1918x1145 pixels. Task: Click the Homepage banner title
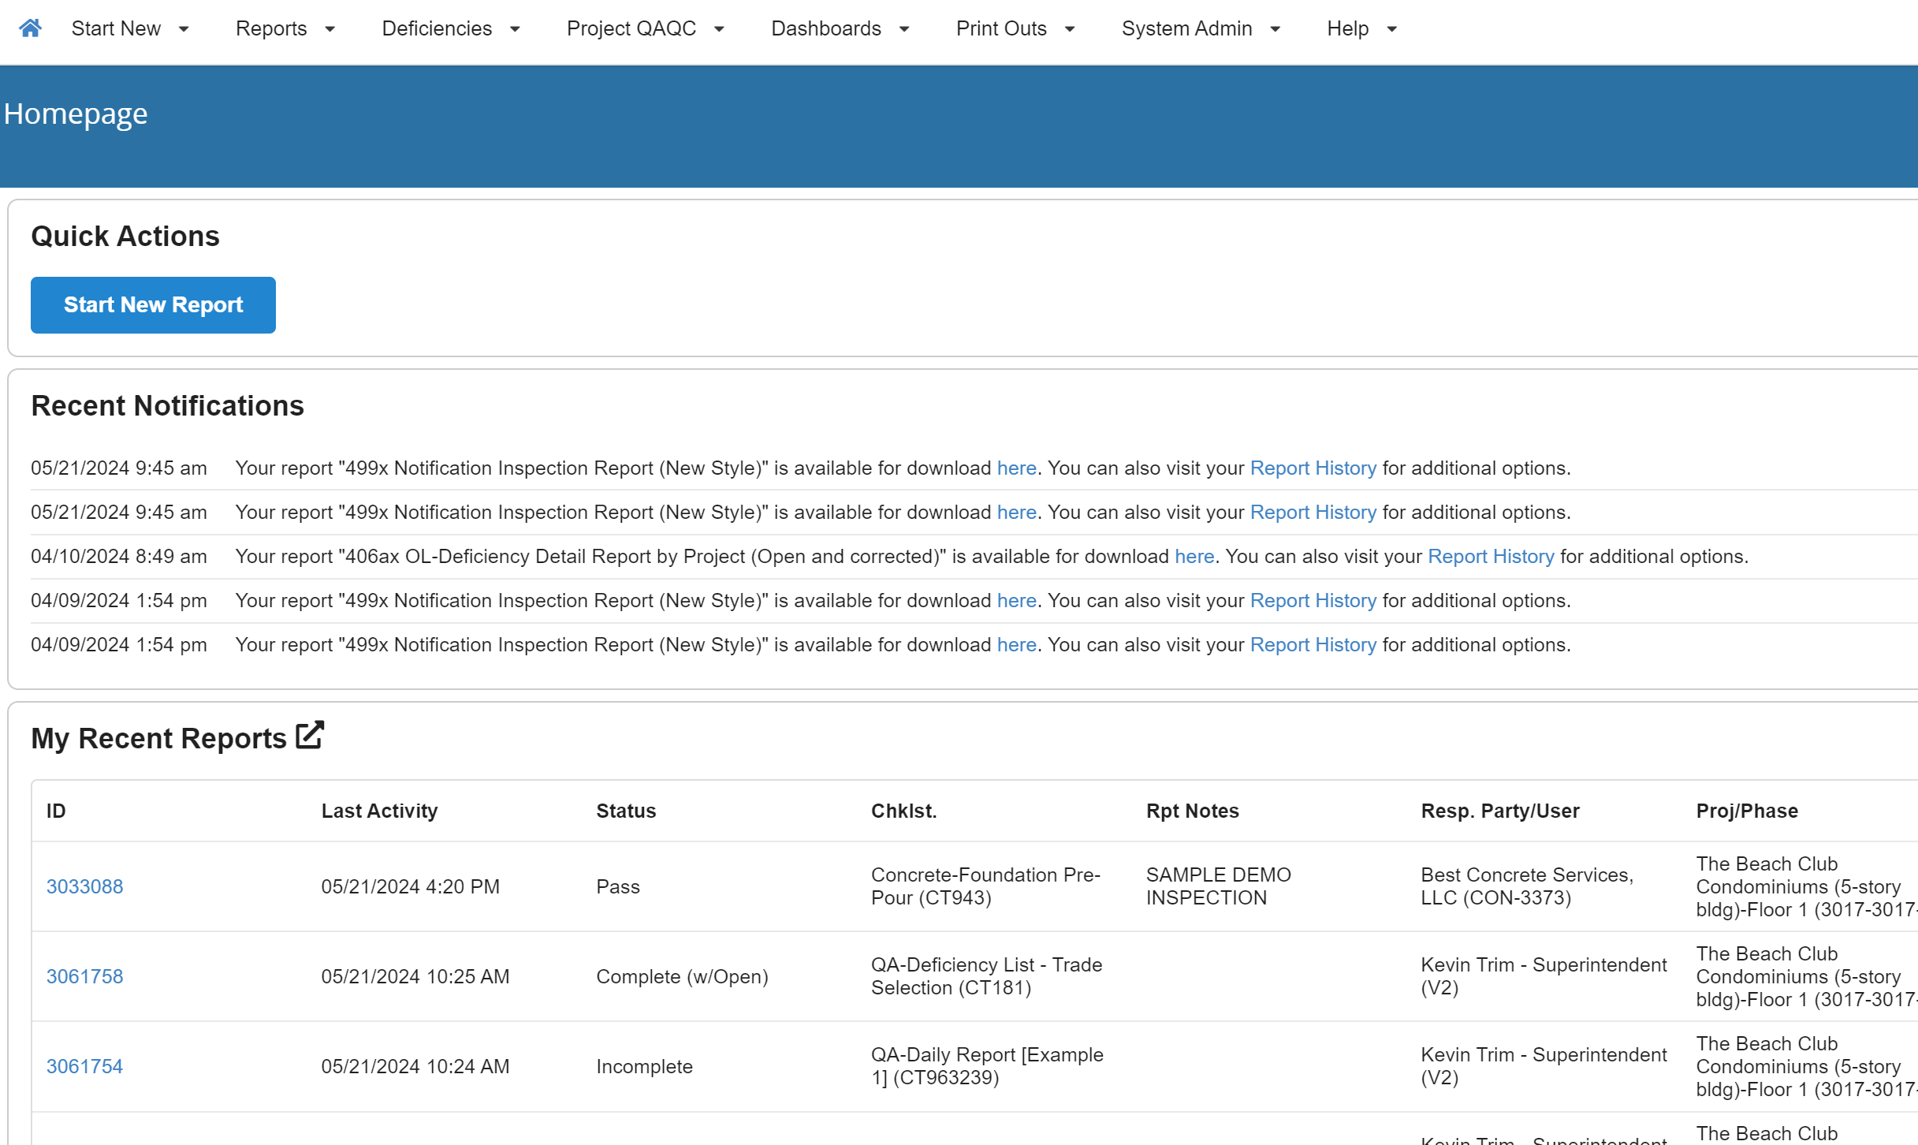pos(76,114)
